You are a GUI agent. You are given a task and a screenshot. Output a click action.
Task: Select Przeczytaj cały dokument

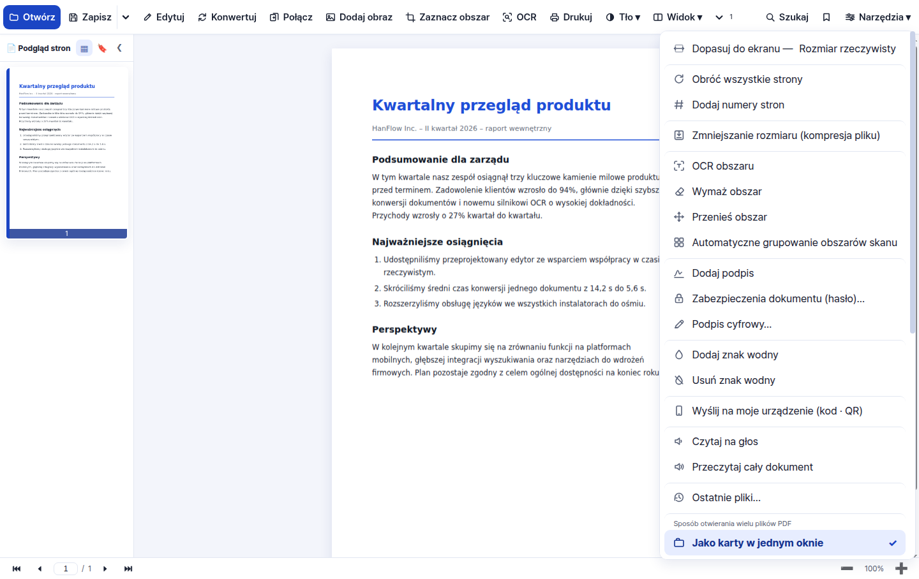click(x=785, y=467)
